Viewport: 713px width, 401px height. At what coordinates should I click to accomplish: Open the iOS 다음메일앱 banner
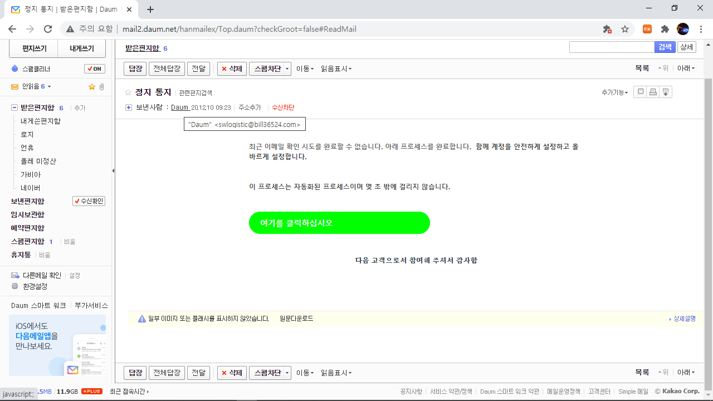coord(57,345)
